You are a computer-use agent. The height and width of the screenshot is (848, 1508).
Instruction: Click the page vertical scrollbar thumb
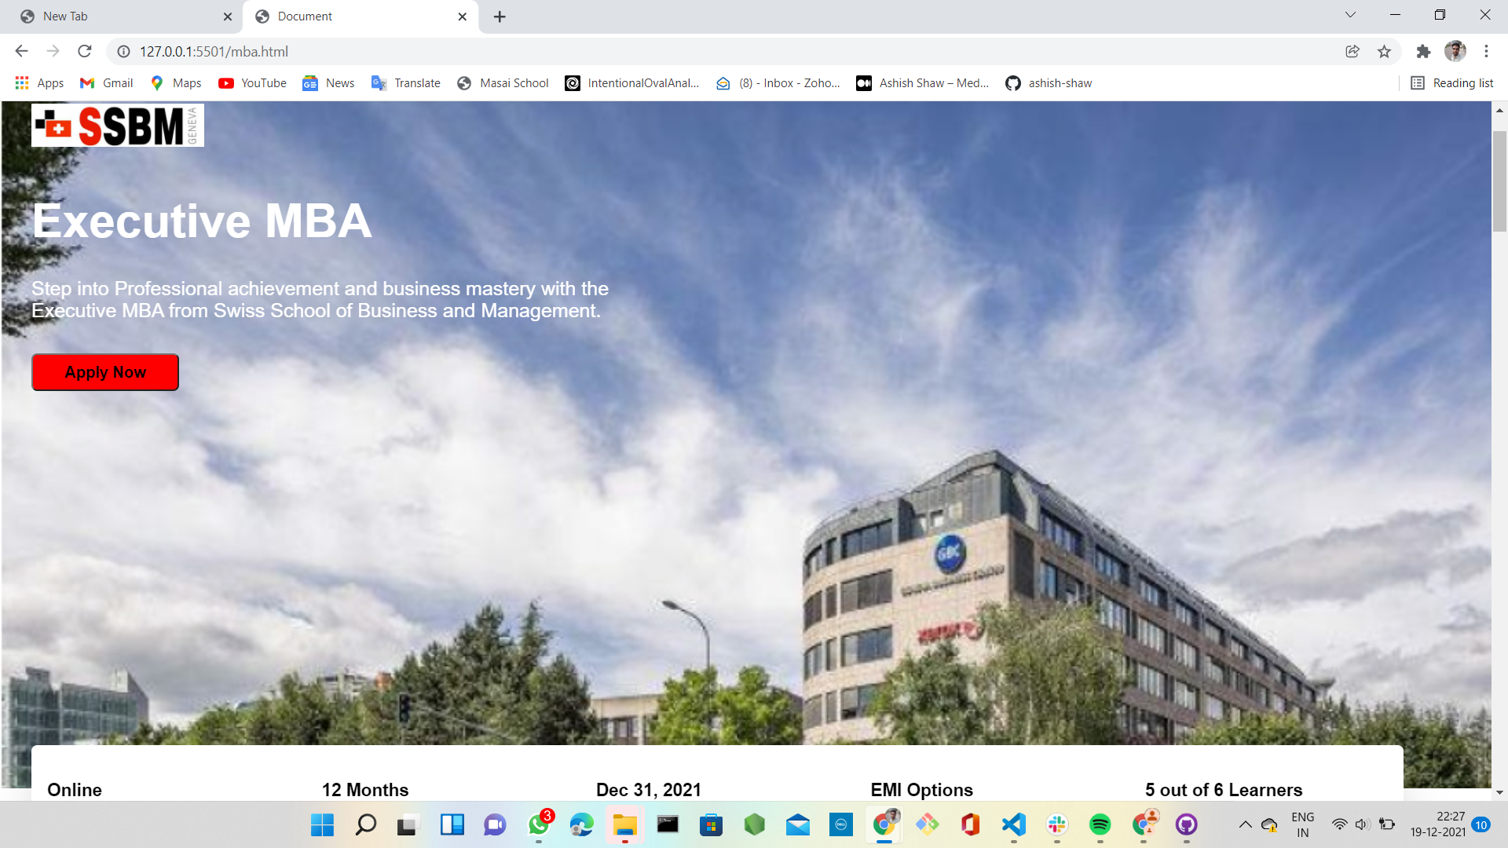point(1499,181)
